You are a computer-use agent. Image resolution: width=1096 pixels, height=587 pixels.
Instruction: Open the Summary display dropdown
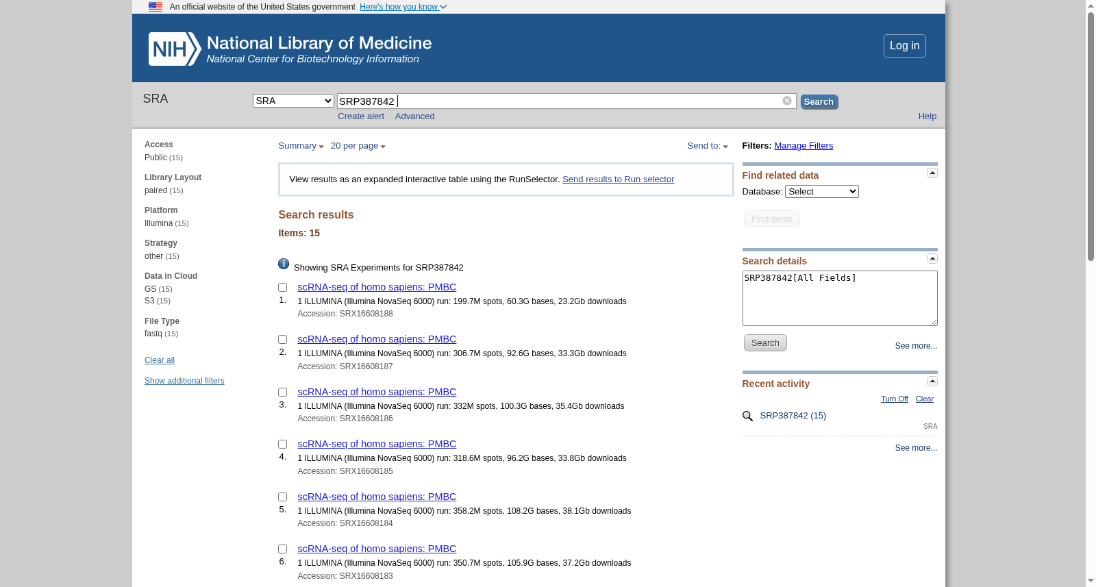301,146
